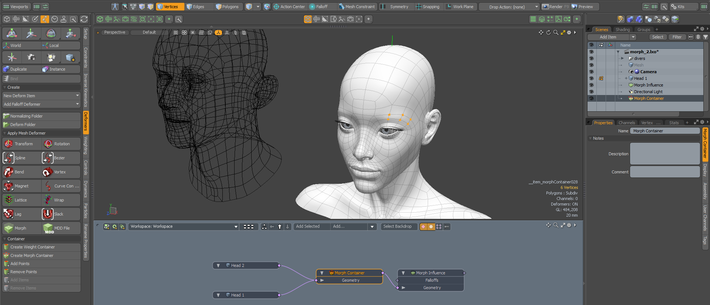
Task: Toggle Head 1 eye icon
Action: click(x=591, y=78)
